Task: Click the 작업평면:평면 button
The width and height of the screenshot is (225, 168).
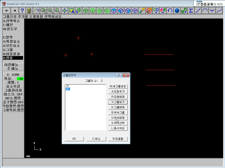Action: tap(13, 106)
